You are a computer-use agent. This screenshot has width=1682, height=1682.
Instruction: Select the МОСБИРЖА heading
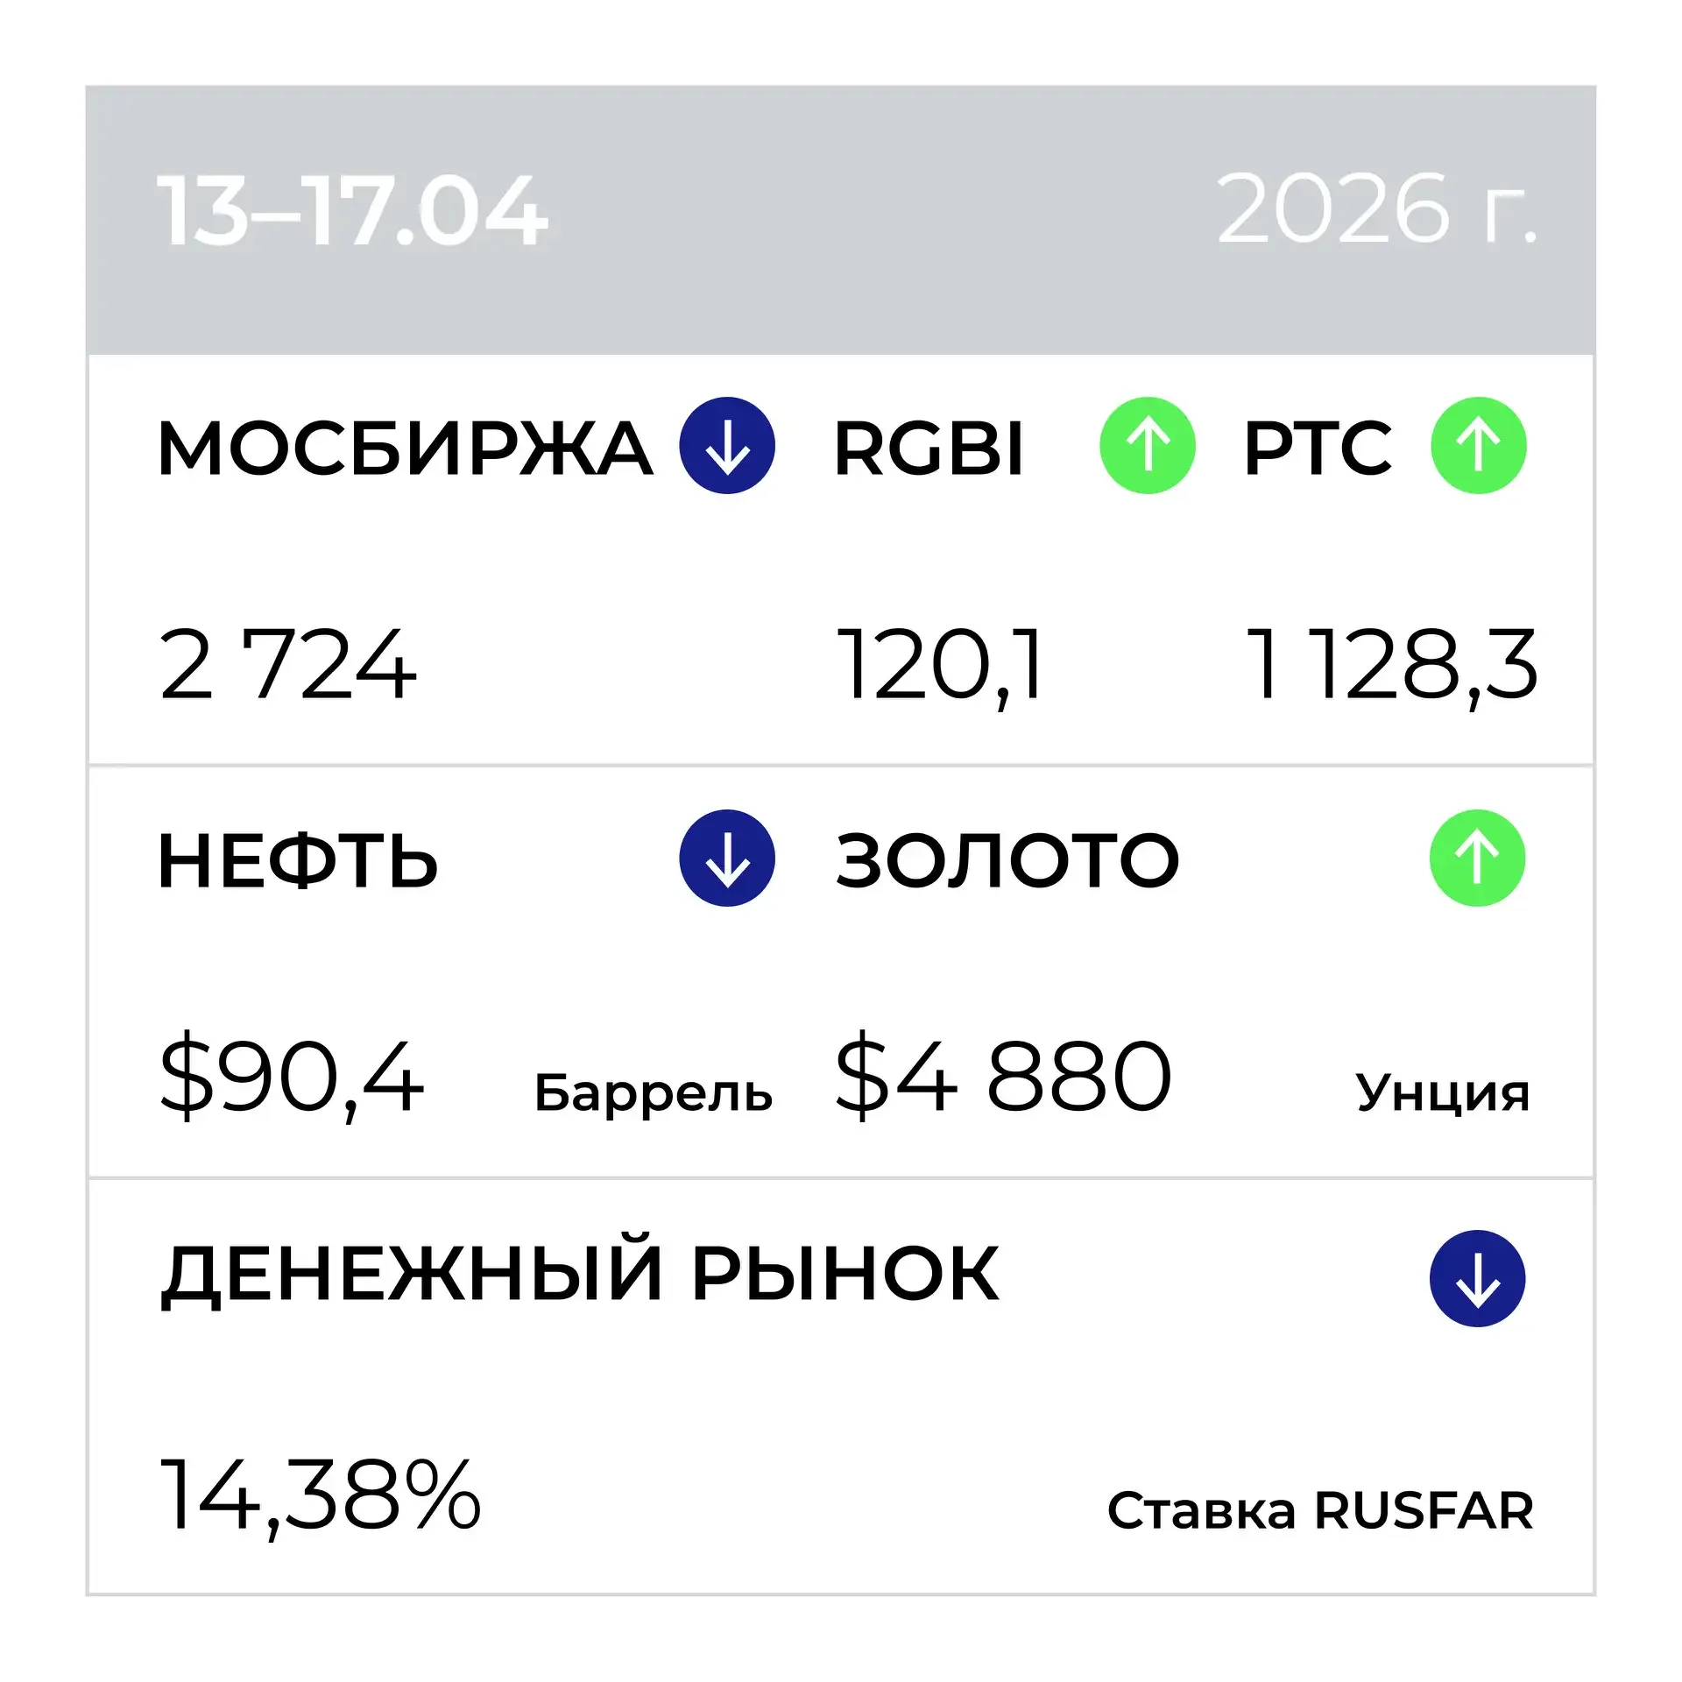(x=405, y=449)
